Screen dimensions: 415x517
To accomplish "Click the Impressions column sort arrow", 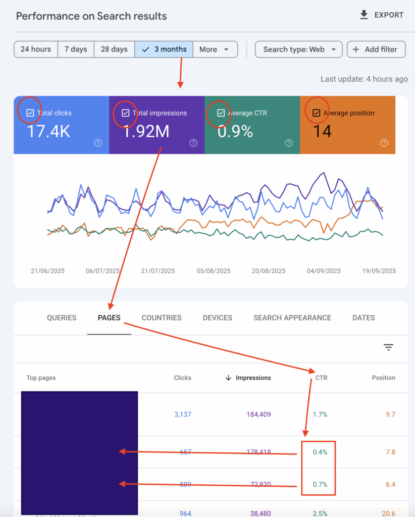I will click(x=229, y=378).
